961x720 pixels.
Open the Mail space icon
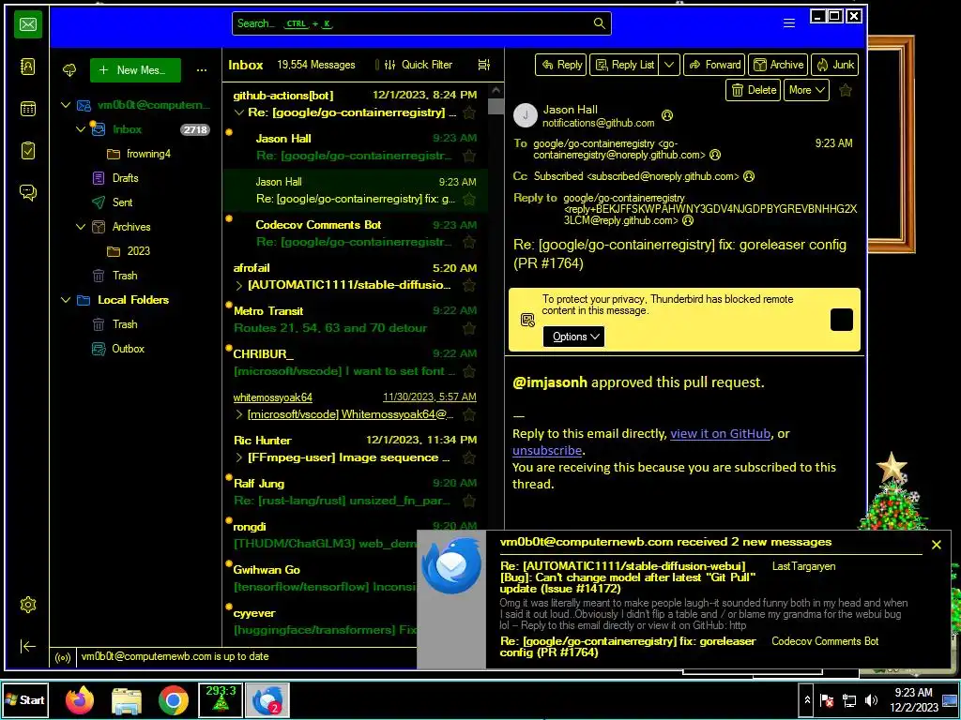(27, 24)
